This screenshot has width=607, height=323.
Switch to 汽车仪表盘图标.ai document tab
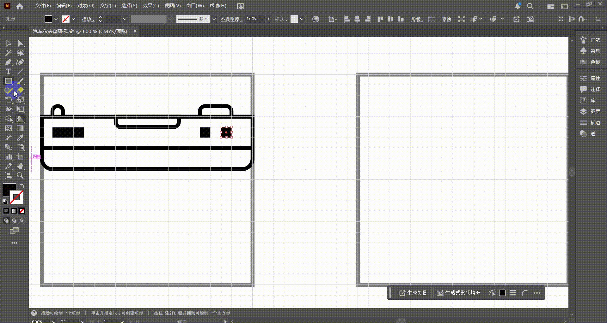[x=80, y=32]
